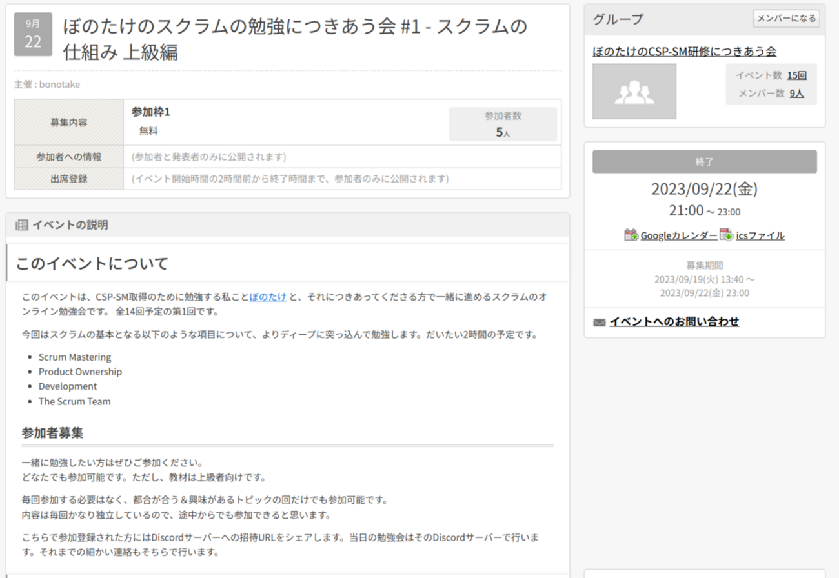Click the event description document icon
Image resolution: width=839 pixels, height=578 pixels.
pyautogui.click(x=21, y=225)
